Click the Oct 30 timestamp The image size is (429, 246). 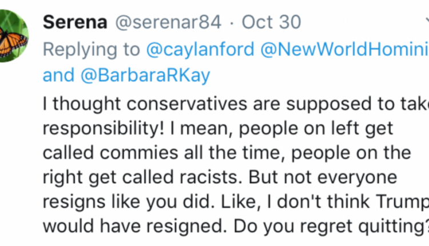pos(271,22)
